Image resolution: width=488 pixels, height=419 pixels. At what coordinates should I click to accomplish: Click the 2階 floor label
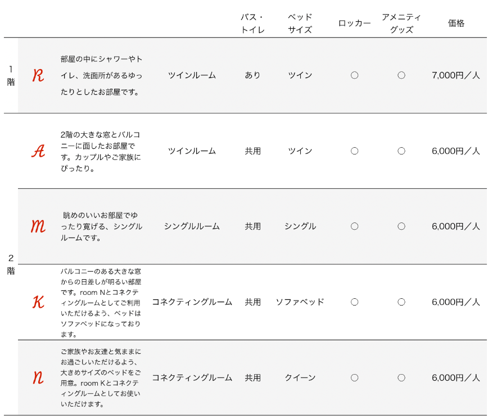11,264
